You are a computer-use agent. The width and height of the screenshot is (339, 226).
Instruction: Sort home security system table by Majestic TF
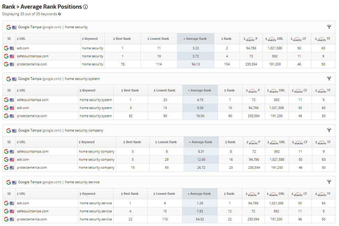click(324, 90)
